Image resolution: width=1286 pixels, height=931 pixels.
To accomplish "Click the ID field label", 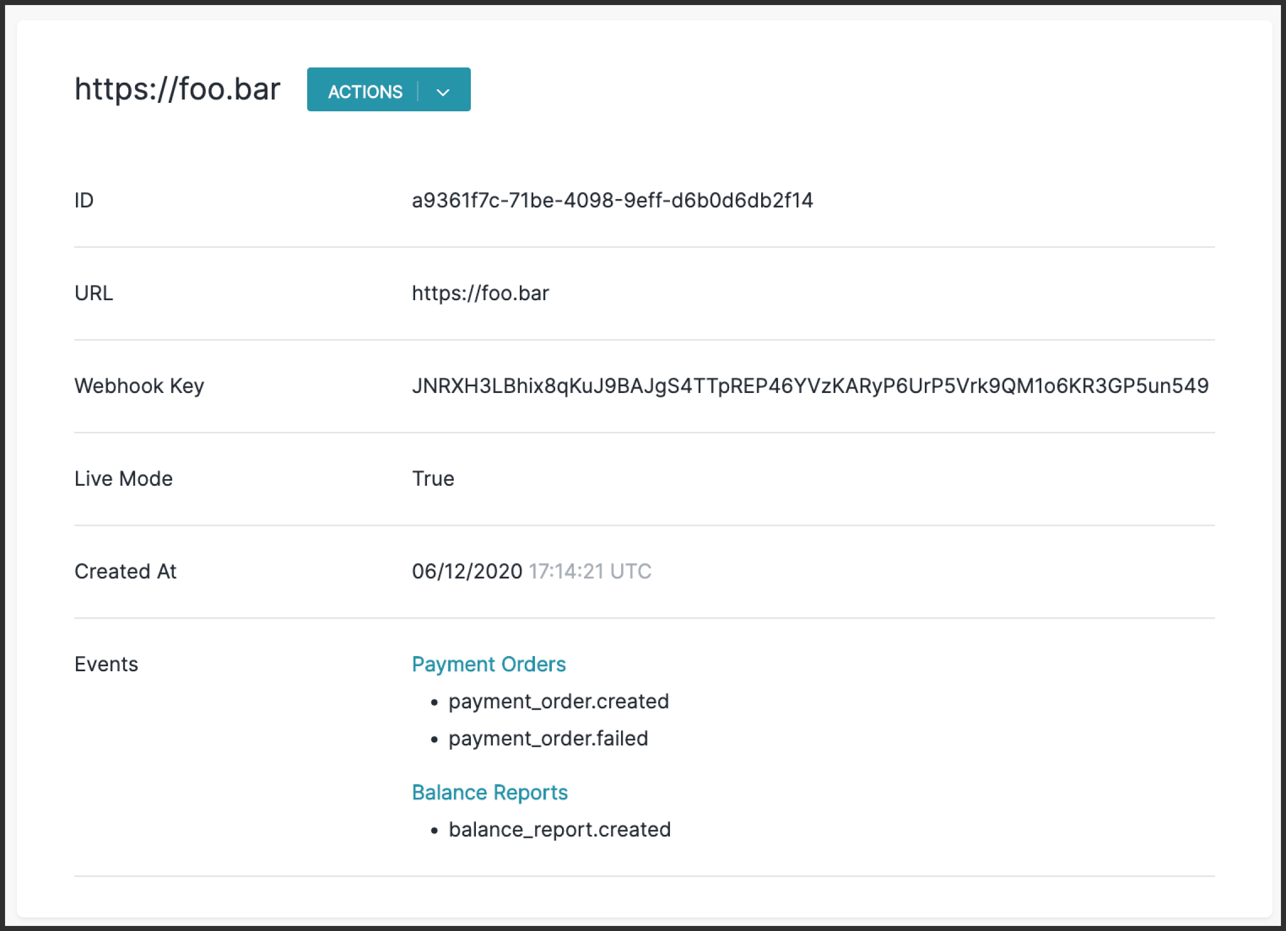I will coord(84,200).
